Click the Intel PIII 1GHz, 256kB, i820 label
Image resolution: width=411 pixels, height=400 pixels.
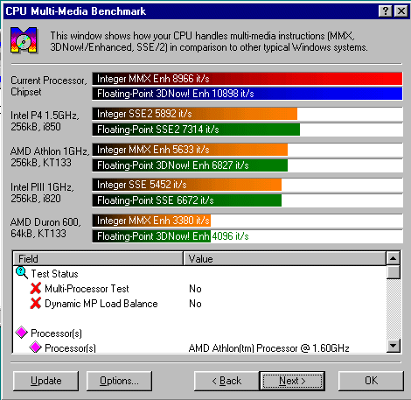click(42, 193)
